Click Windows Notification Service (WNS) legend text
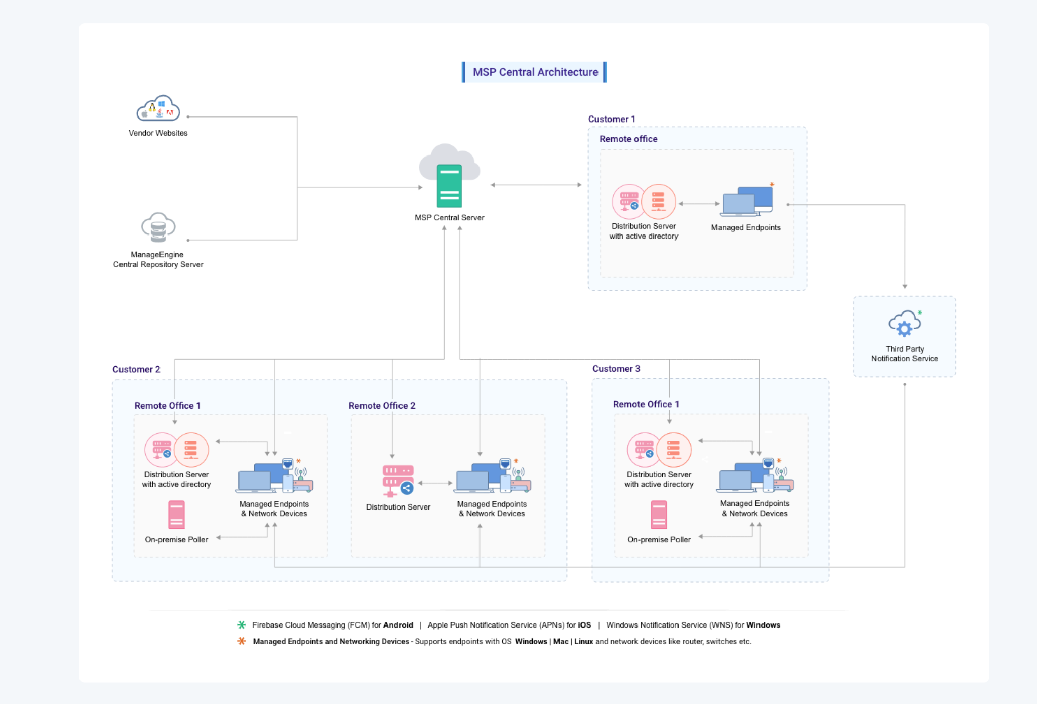Viewport: 1037px width, 704px height. tap(693, 625)
